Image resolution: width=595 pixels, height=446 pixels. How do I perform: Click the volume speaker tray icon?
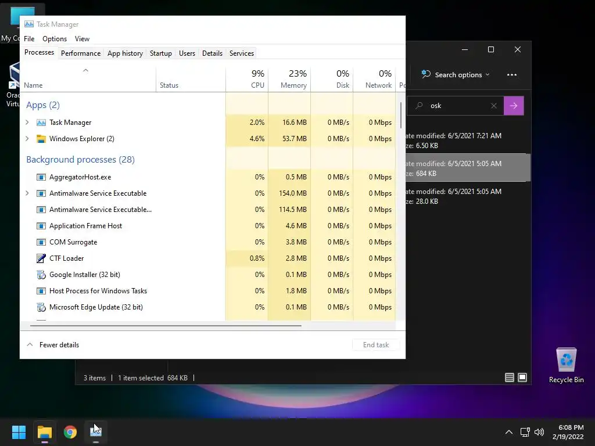[x=539, y=432]
